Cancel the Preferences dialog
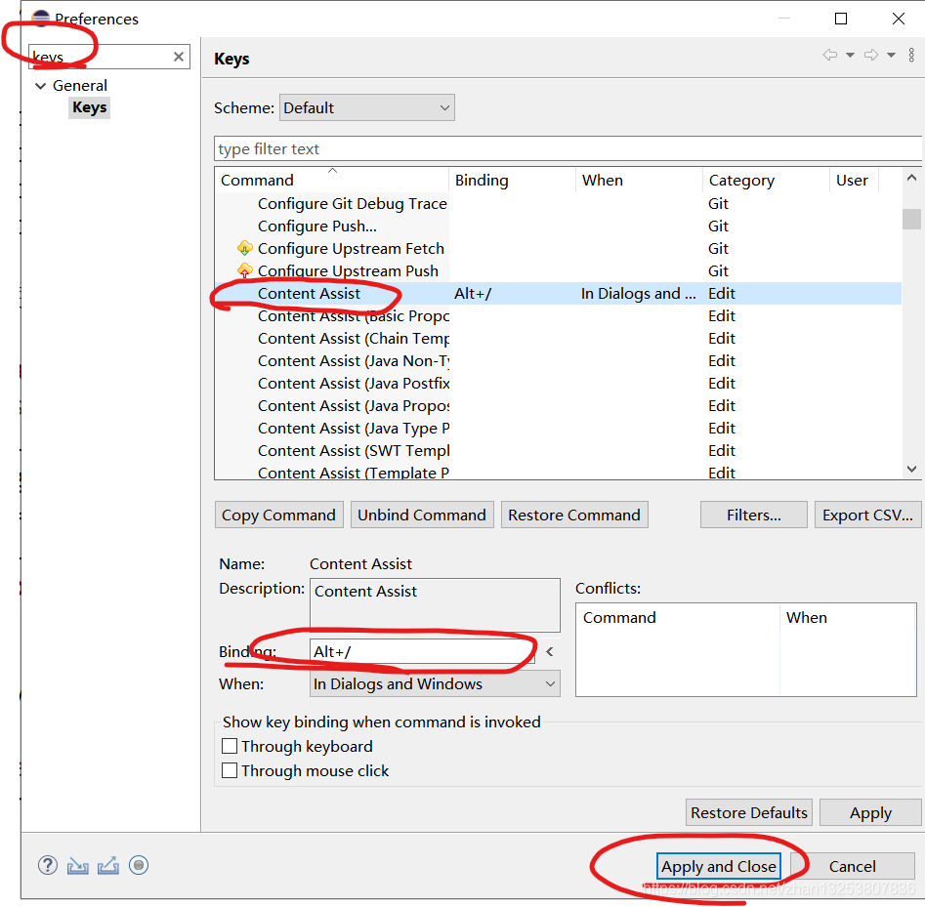The width and height of the screenshot is (925, 907). [x=853, y=866]
